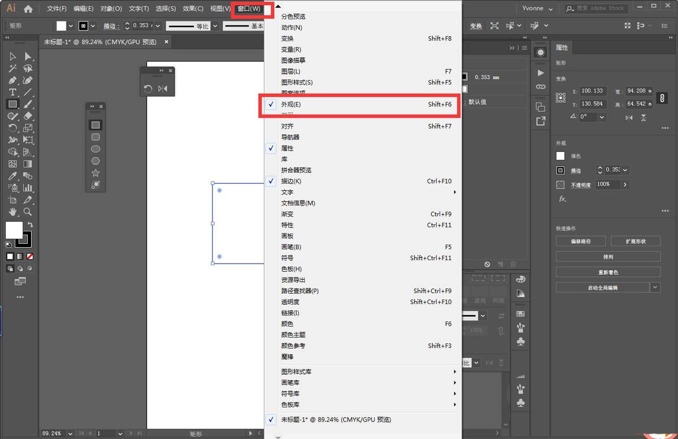
Task: Select the Type tool
Action: point(12,93)
